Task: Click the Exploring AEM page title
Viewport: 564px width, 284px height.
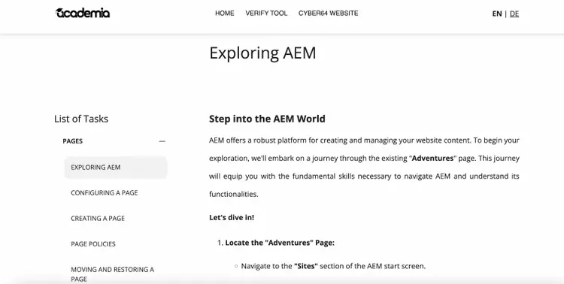Action: click(262, 53)
